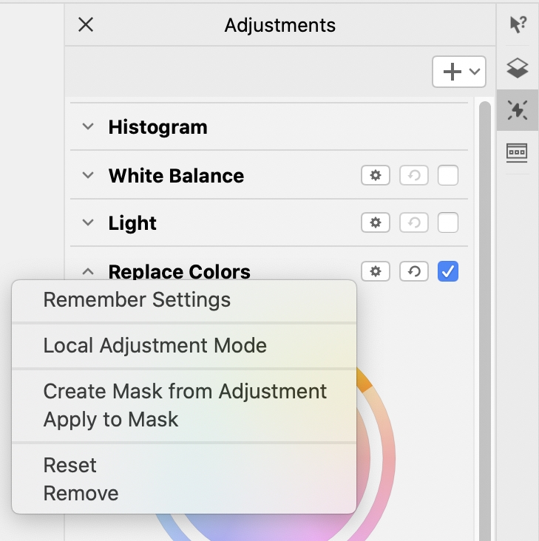
Task: Select the Adjustments sparkle icon in sidebar
Action: 518,111
